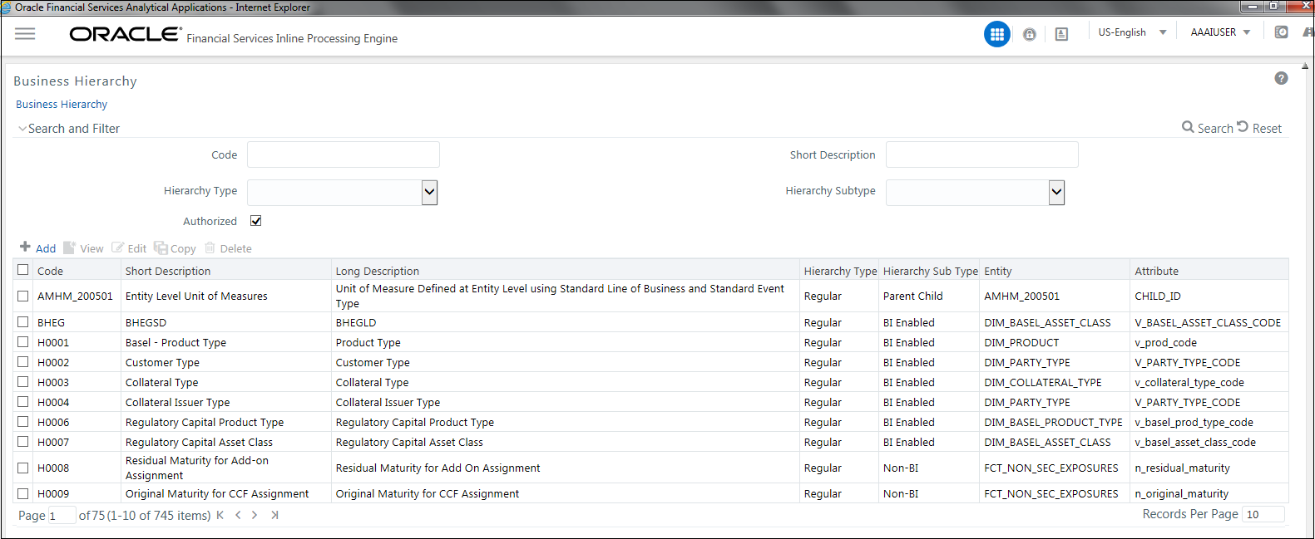1315x539 pixels.
Task: Check the H0004 row checkbox
Action: coord(22,402)
